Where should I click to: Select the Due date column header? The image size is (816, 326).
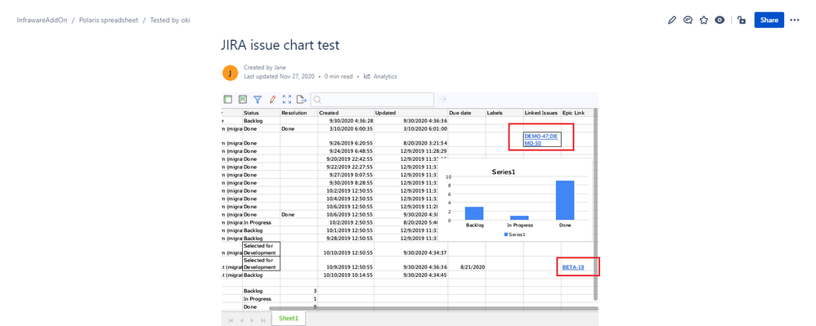point(466,112)
